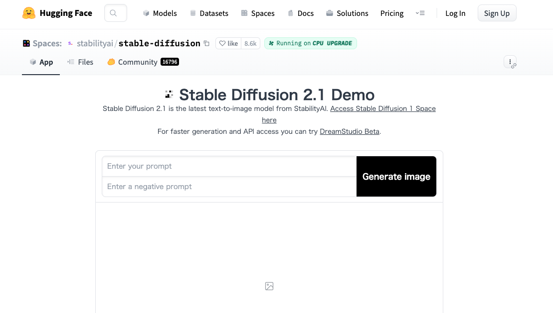This screenshot has width=553, height=313.
Task: Select the App tab
Action: click(x=40, y=62)
